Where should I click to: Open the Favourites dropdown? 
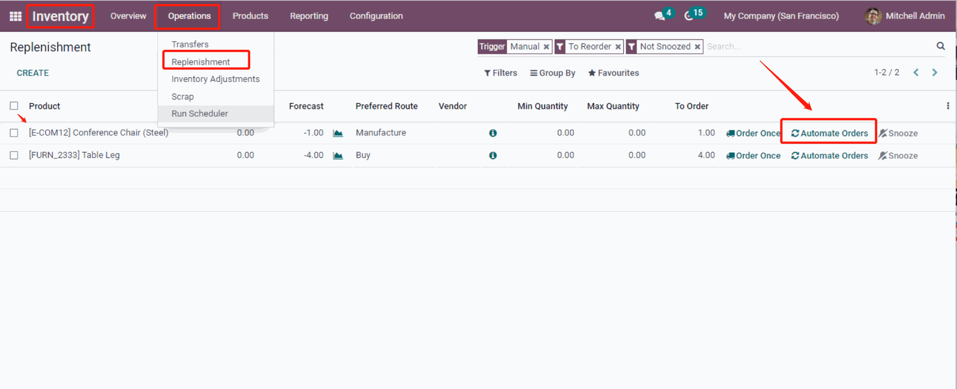click(613, 73)
